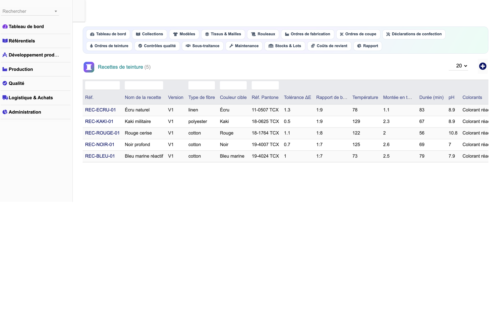Click the Colorants column header

[472, 98]
